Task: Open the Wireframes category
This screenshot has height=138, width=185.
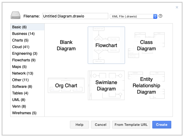Action: coord(24,113)
